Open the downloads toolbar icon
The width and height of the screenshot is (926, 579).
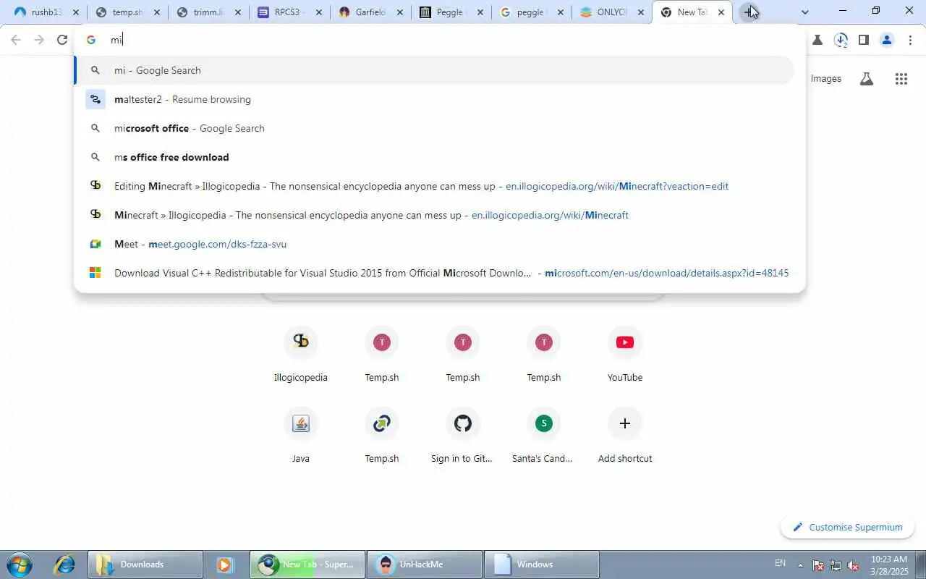tap(841, 40)
